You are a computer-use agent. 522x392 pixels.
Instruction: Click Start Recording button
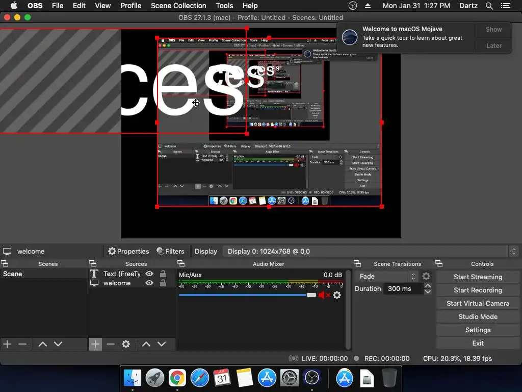click(478, 290)
